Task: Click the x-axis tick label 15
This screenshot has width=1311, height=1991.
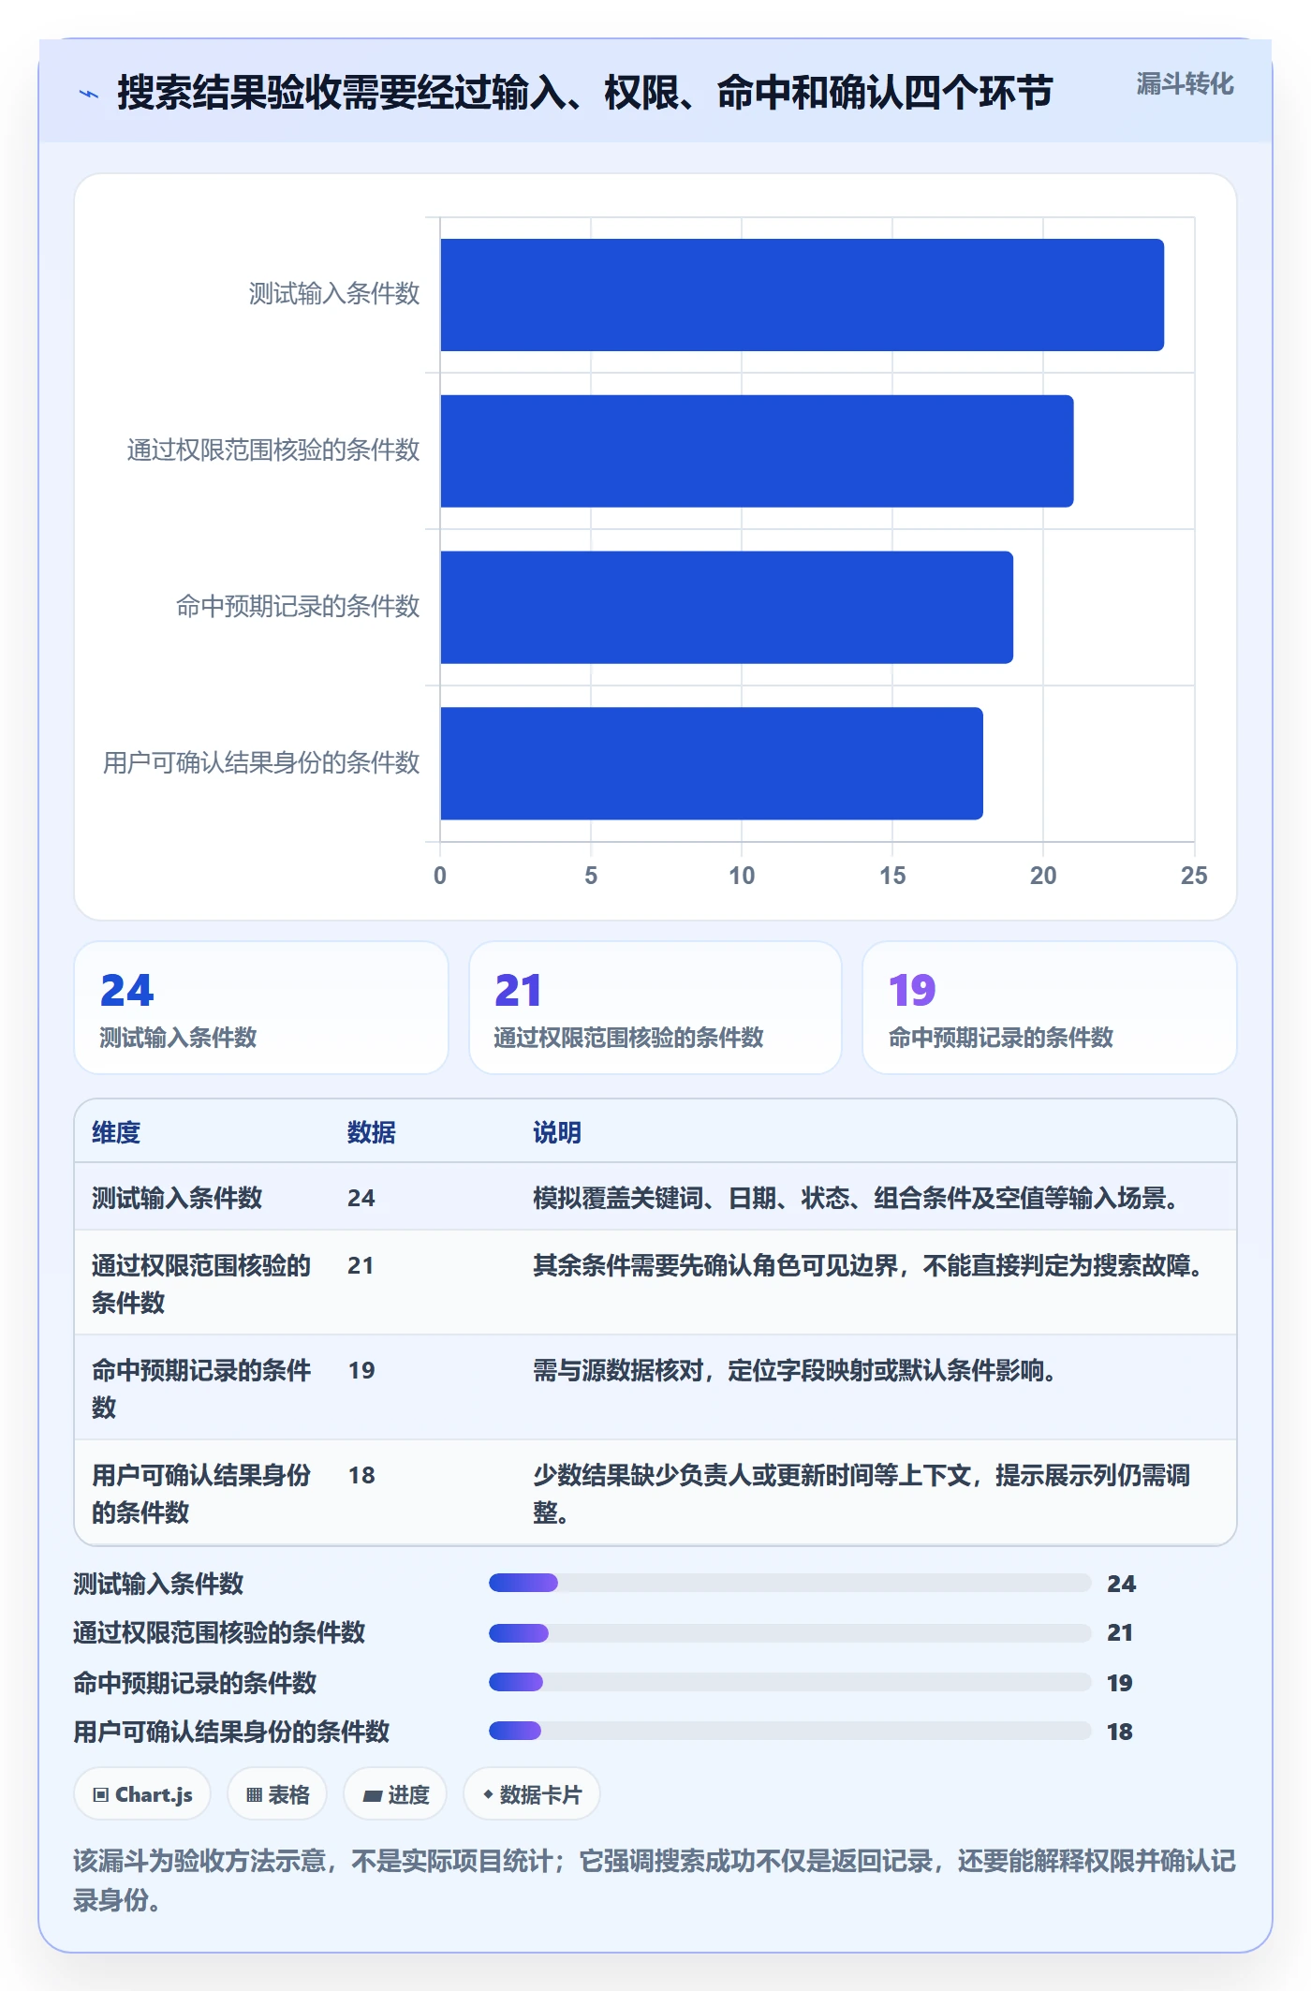Action: (892, 876)
